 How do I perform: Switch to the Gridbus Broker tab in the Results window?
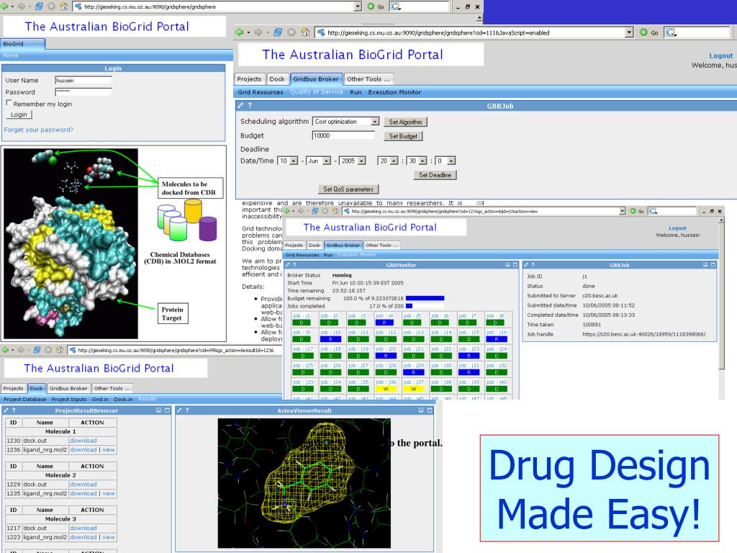pos(68,388)
